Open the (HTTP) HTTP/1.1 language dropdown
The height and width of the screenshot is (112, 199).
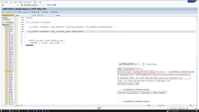tap(129, 64)
